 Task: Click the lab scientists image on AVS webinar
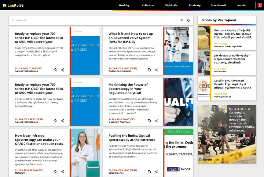pyautogui.click(x=179, y=51)
